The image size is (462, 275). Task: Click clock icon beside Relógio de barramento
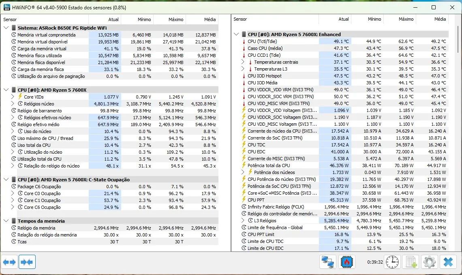tap(13, 111)
